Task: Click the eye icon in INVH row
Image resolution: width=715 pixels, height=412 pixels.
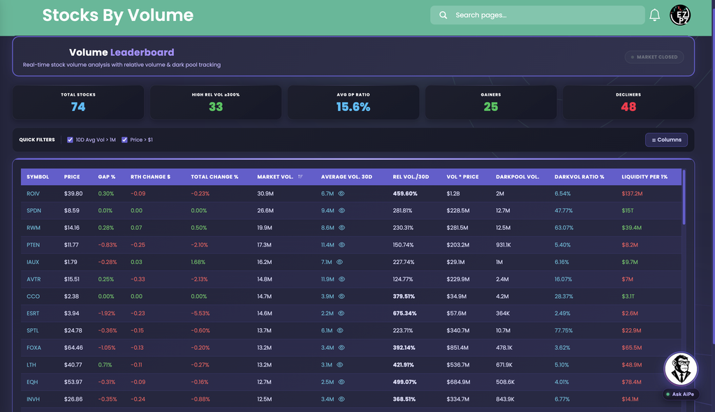Action: tap(341, 399)
